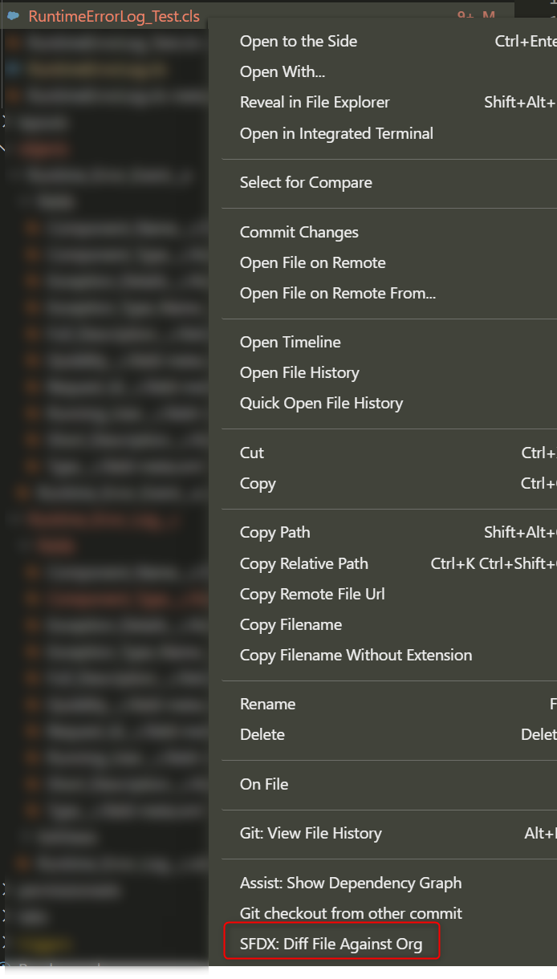Viewport: 557px width, 979px height.
Task: Select Quick Open File History
Action: click(319, 403)
